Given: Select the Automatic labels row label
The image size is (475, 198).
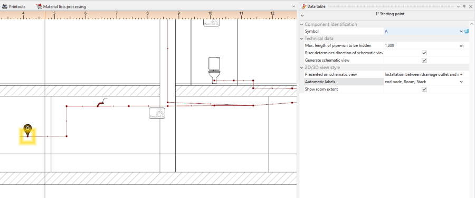Looking at the screenshot, I should pos(320,82).
